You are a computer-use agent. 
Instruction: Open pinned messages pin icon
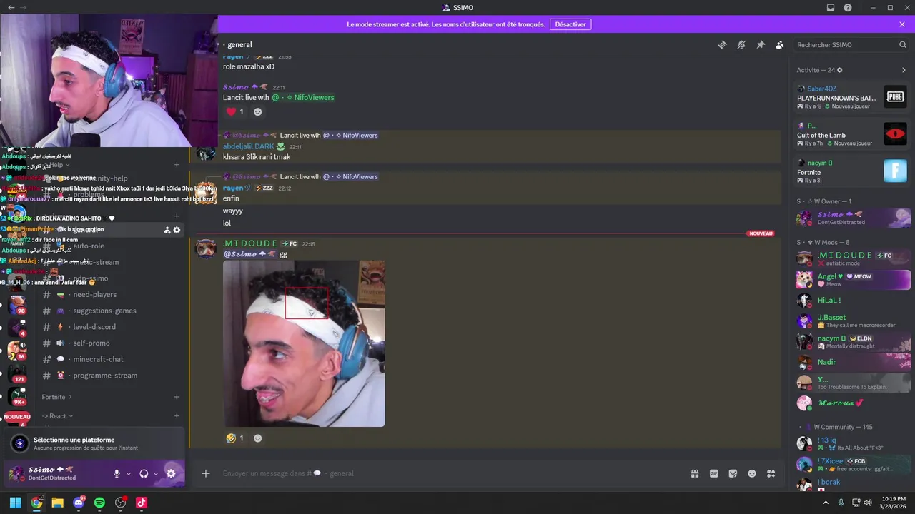pos(761,44)
